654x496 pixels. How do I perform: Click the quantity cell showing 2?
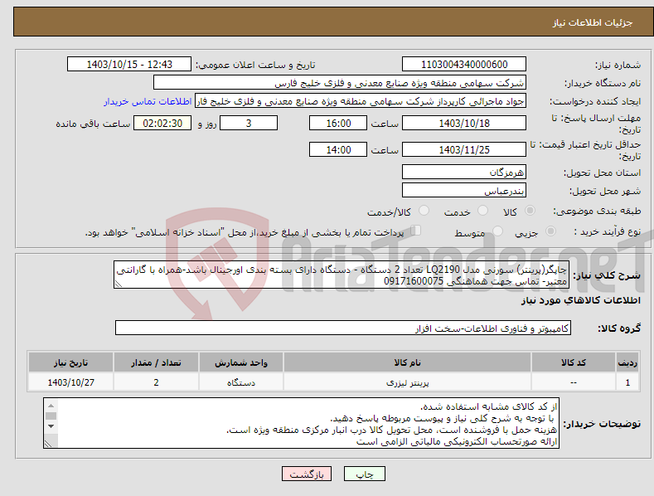point(156,382)
